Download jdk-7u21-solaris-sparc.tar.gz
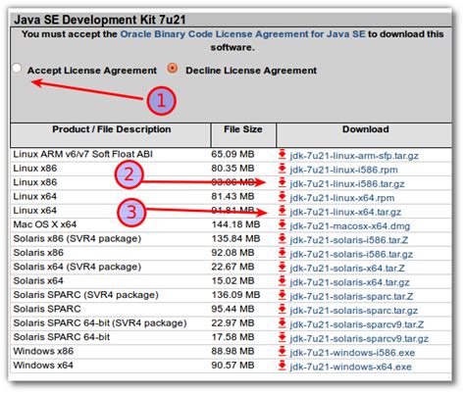Image resolution: width=465 pixels, height=394 pixels. 354,311
